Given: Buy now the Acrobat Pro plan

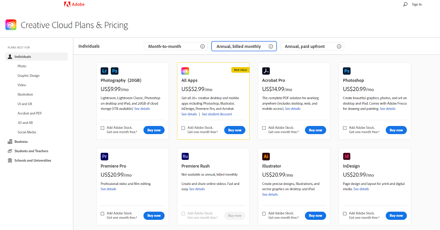Looking at the screenshot, I should pos(315,130).
